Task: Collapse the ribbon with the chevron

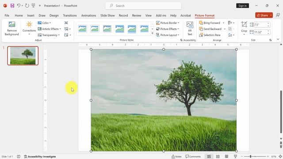Action: click(x=278, y=39)
